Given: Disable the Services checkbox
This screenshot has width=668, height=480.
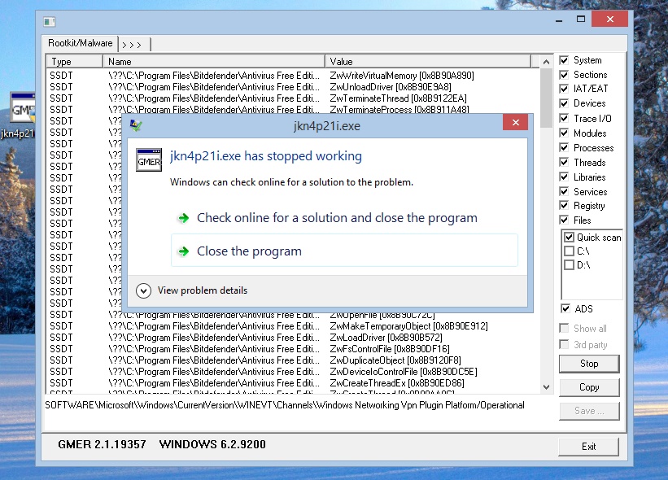Looking at the screenshot, I should point(564,191).
